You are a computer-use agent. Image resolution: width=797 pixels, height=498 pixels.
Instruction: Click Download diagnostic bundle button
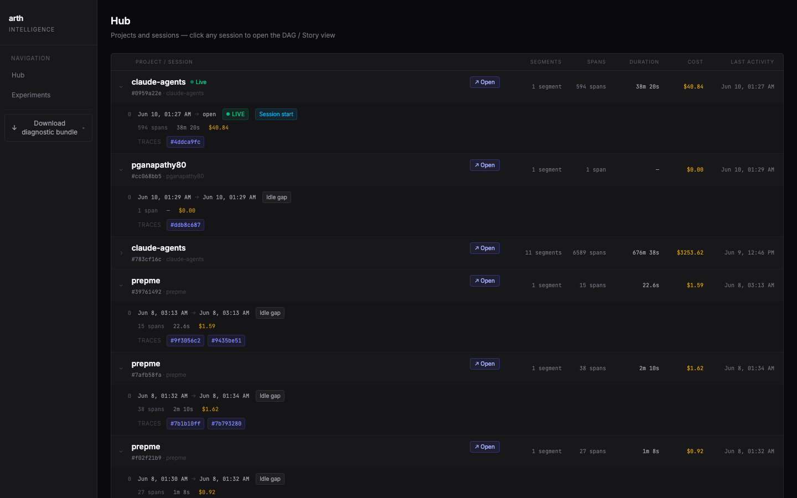point(49,128)
